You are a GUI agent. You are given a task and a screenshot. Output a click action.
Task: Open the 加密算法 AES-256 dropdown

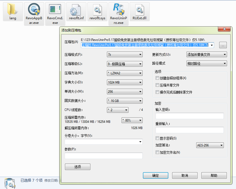(210, 145)
